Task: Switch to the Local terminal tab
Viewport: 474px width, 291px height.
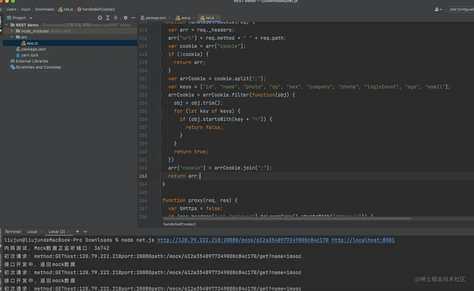Action: click(x=32, y=231)
